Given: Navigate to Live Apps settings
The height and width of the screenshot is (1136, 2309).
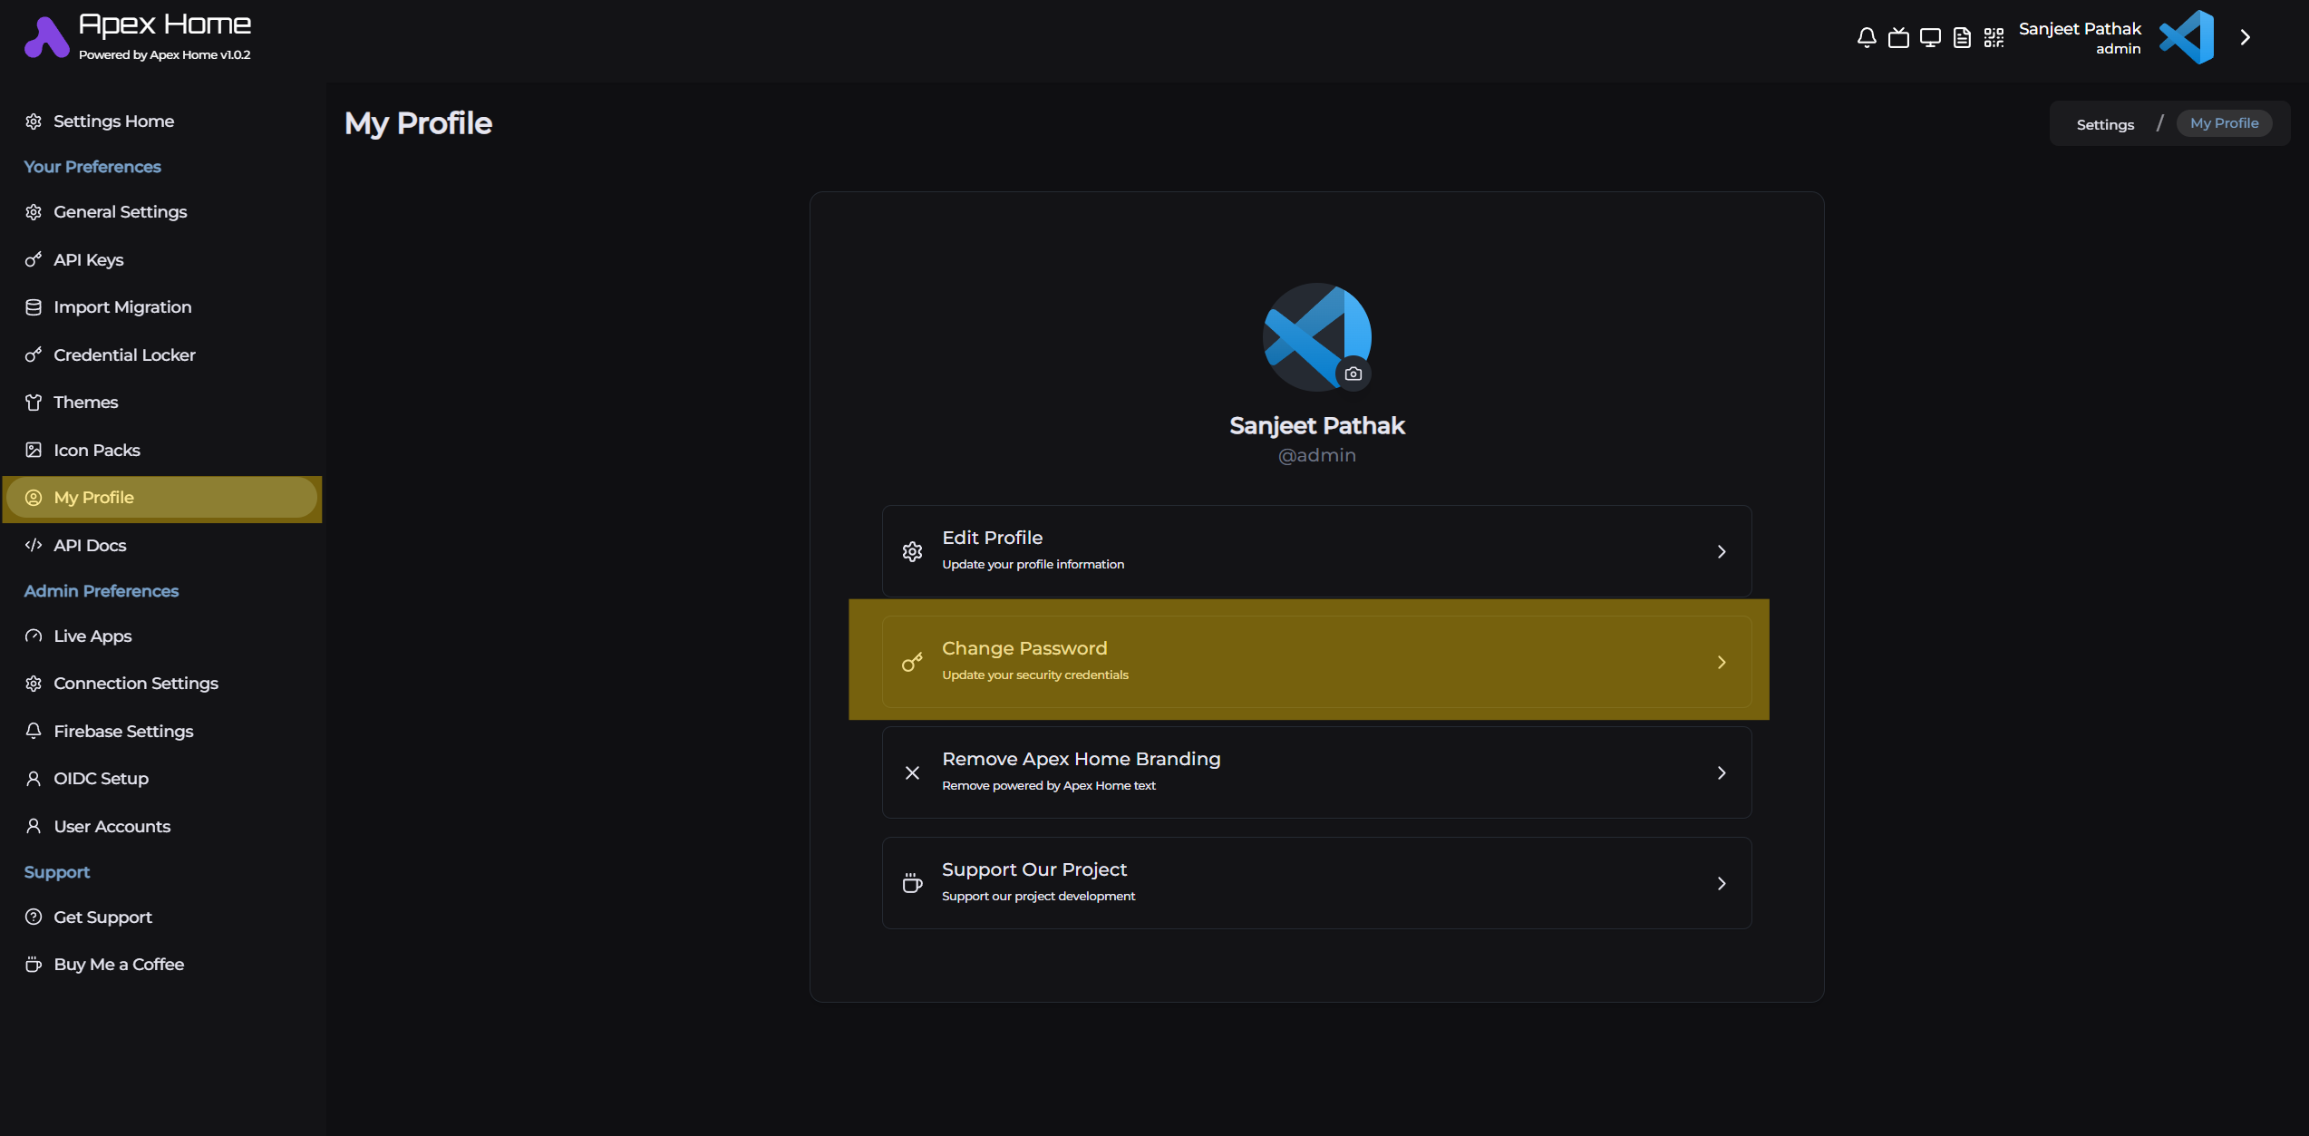Looking at the screenshot, I should click(x=92, y=636).
